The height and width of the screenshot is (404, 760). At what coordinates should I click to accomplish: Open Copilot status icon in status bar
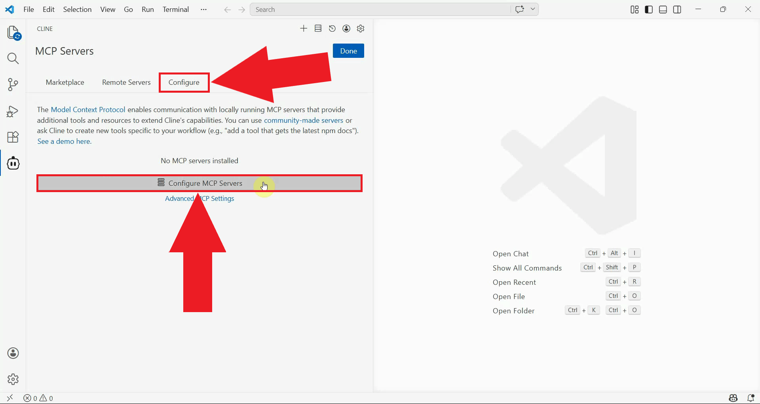[733, 398]
